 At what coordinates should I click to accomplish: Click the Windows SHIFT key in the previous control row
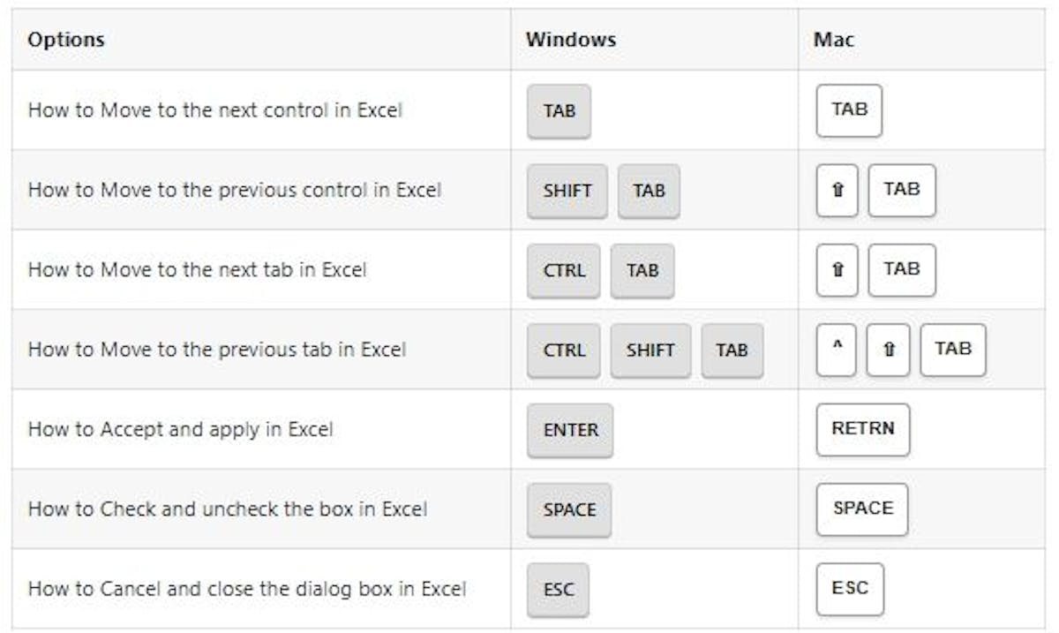(567, 191)
